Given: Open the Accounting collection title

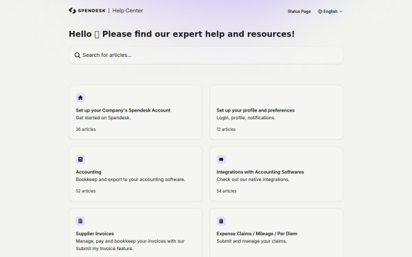Looking at the screenshot, I should click(89, 172).
